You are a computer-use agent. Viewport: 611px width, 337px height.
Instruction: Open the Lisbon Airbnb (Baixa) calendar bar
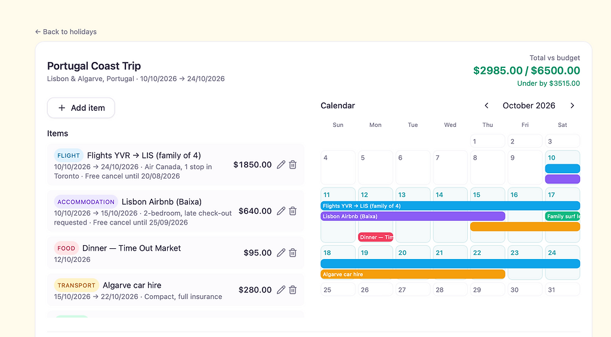[413, 216]
